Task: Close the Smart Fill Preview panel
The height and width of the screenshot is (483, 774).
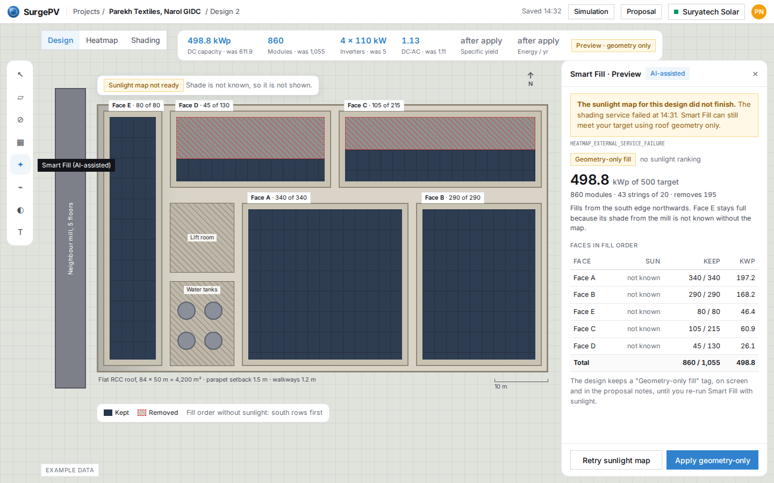Action: click(x=755, y=74)
